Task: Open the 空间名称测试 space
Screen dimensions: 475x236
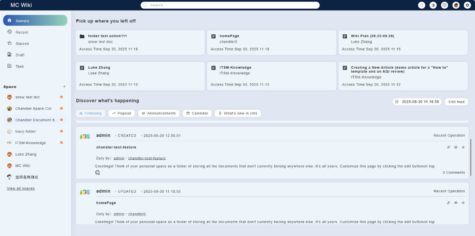Action: click(x=27, y=177)
